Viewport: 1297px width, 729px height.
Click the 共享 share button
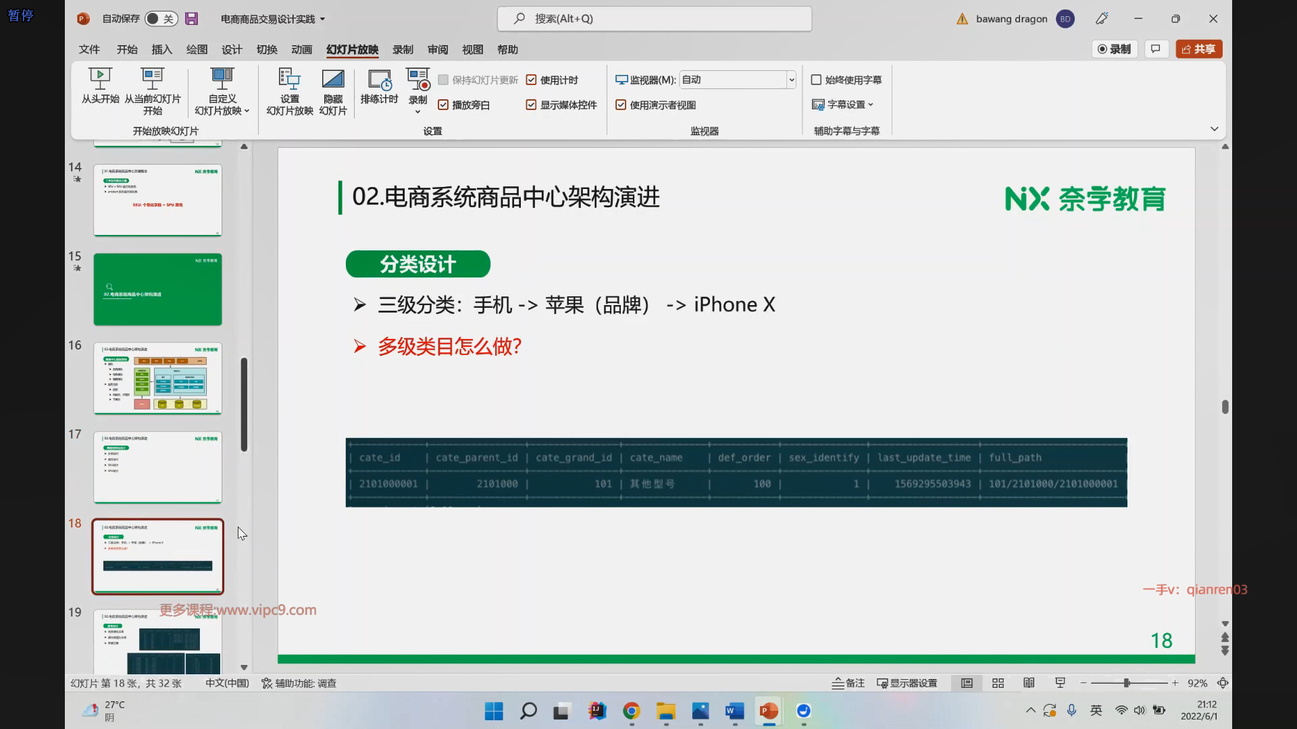click(1199, 49)
